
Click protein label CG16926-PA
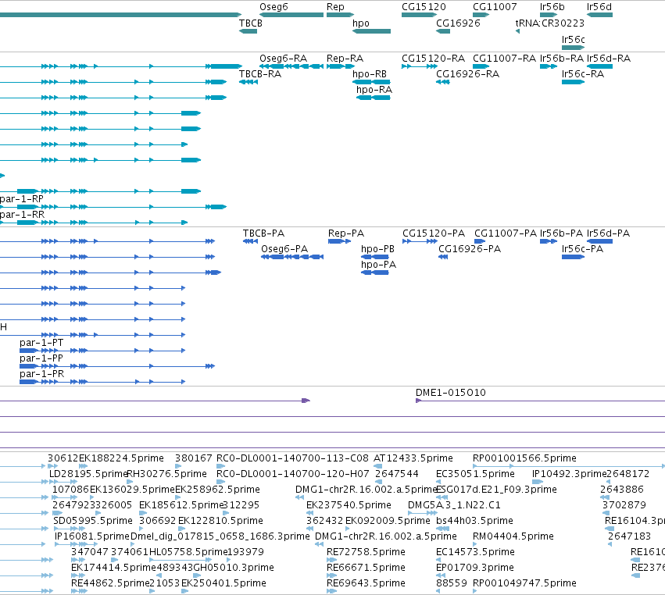click(470, 249)
